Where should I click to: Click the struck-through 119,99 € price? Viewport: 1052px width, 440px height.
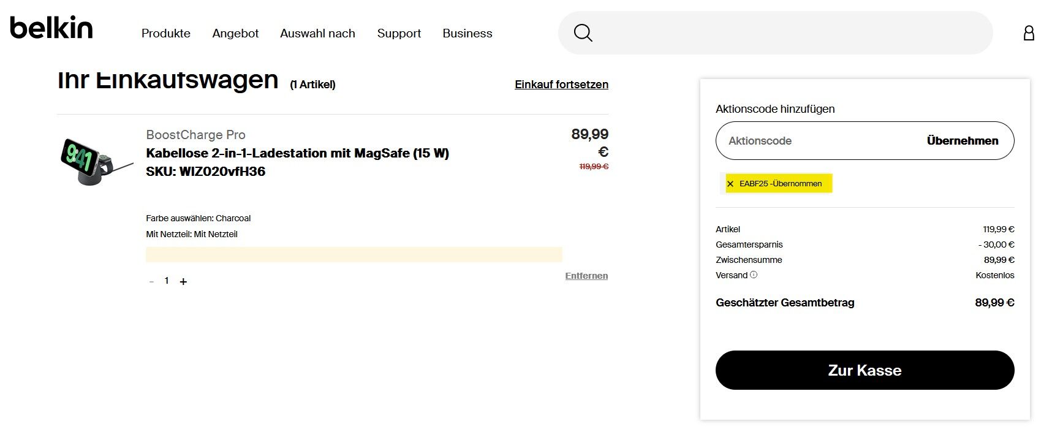pos(594,167)
